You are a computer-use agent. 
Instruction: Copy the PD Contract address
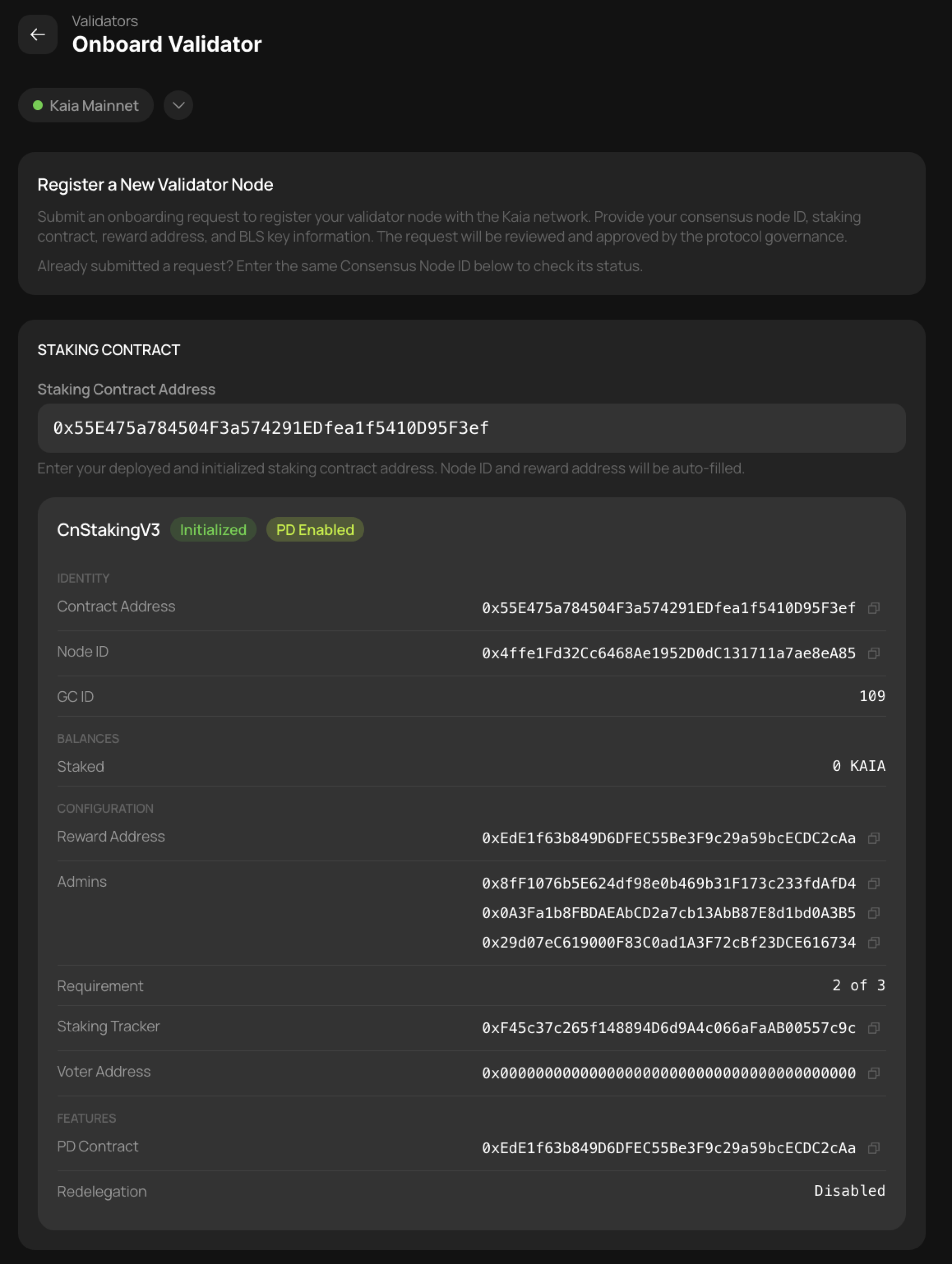[x=874, y=1148]
